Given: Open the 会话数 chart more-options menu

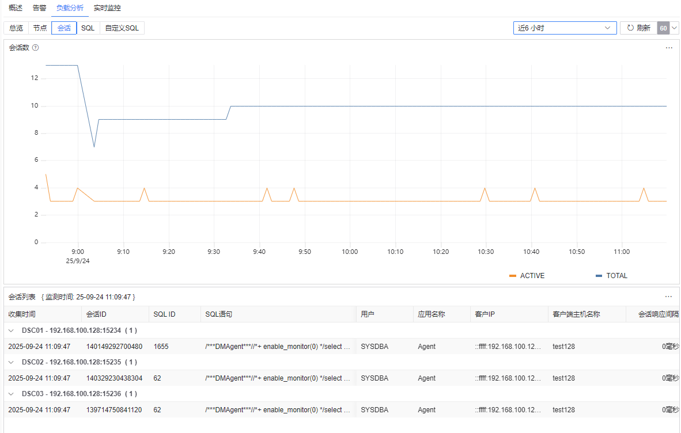Looking at the screenshot, I should point(669,48).
